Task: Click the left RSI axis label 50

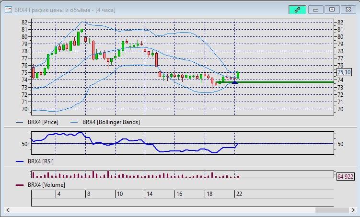Action: pos(24,144)
